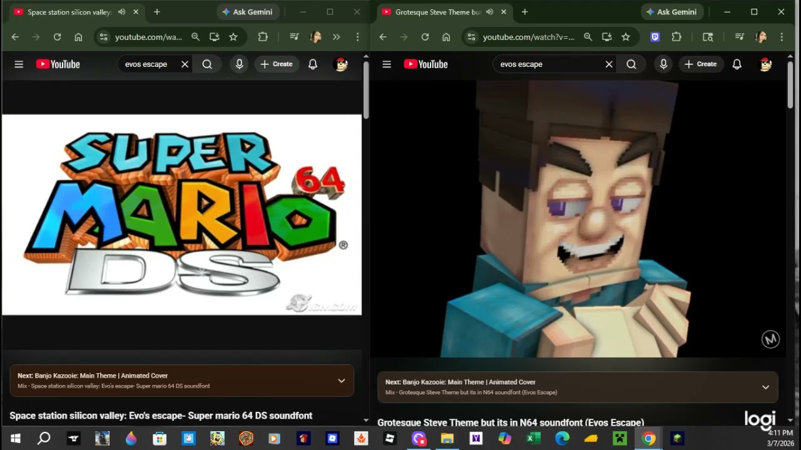Start voice search in right window
This screenshot has height=450, width=801.
pos(663,64)
